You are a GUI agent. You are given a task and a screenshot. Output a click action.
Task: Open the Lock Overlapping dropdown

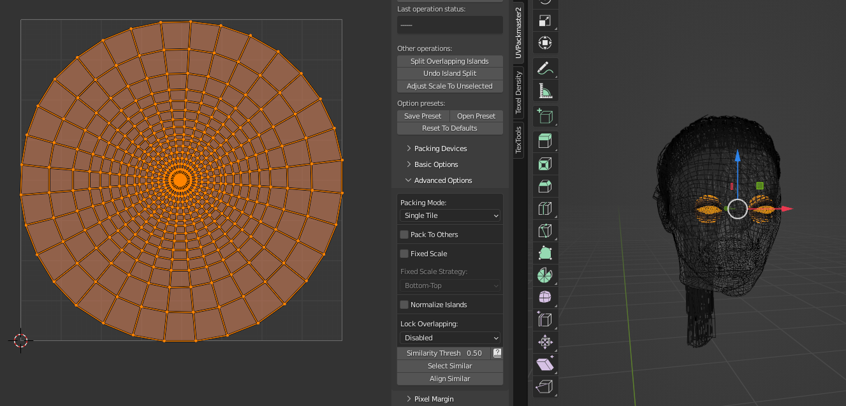coord(449,338)
